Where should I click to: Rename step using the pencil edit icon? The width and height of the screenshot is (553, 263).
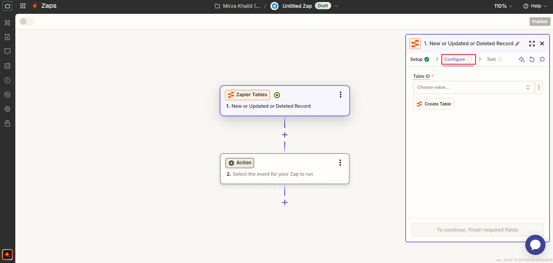tap(517, 44)
